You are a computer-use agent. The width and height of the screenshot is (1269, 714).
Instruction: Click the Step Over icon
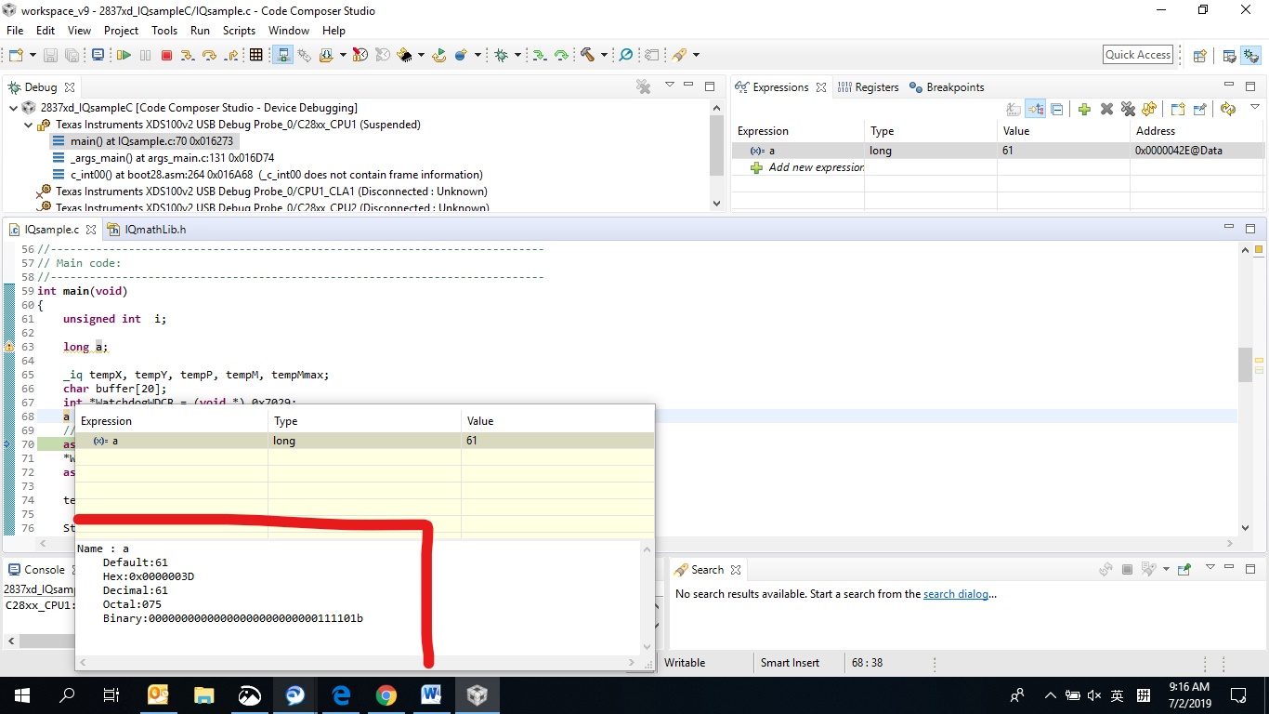(x=209, y=56)
